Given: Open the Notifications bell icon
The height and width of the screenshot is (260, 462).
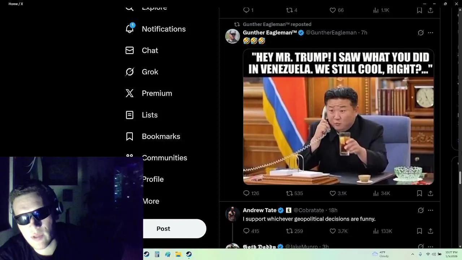Looking at the screenshot, I should pyautogui.click(x=130, y=29).
